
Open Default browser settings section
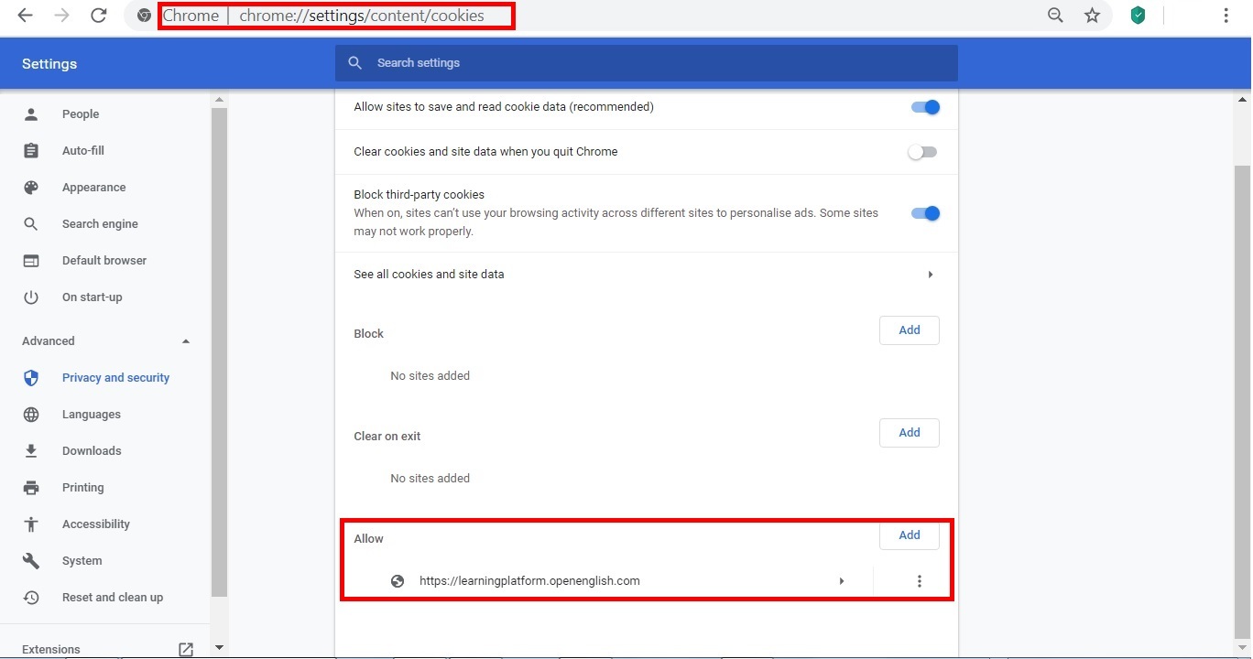click(x=106, y=261)
